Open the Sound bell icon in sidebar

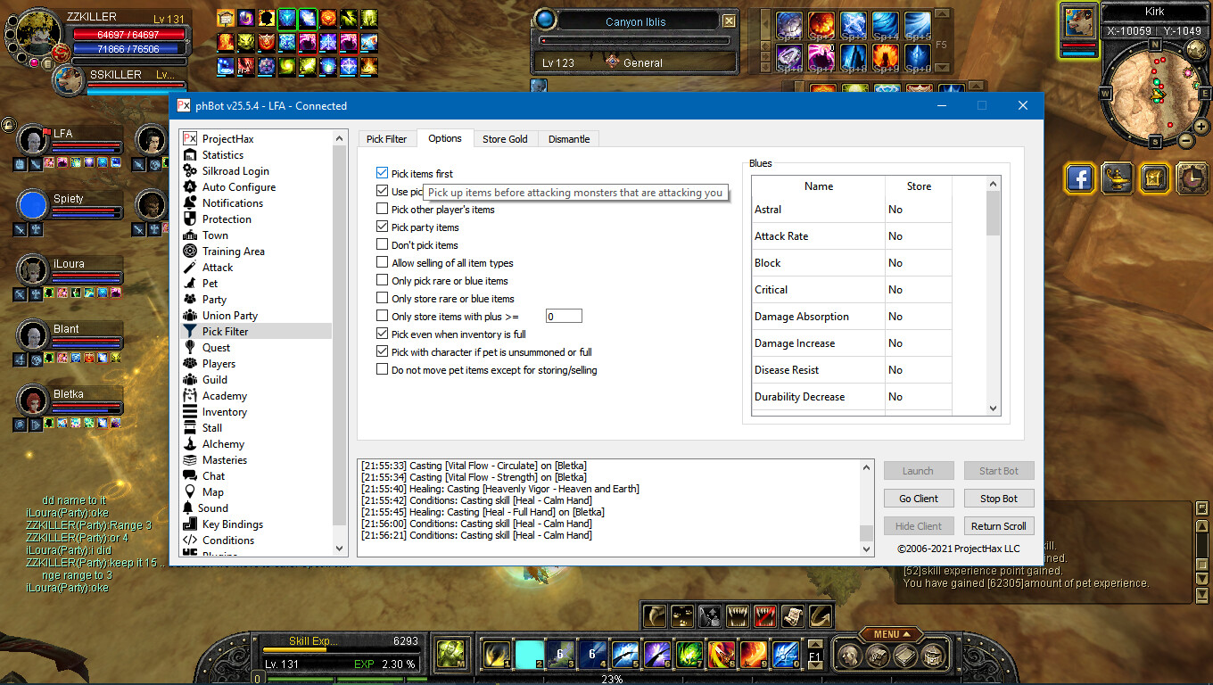coord(189,508)
